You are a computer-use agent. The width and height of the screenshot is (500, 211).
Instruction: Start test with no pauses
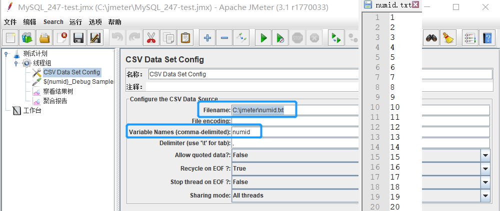click(x=280, y=38)
